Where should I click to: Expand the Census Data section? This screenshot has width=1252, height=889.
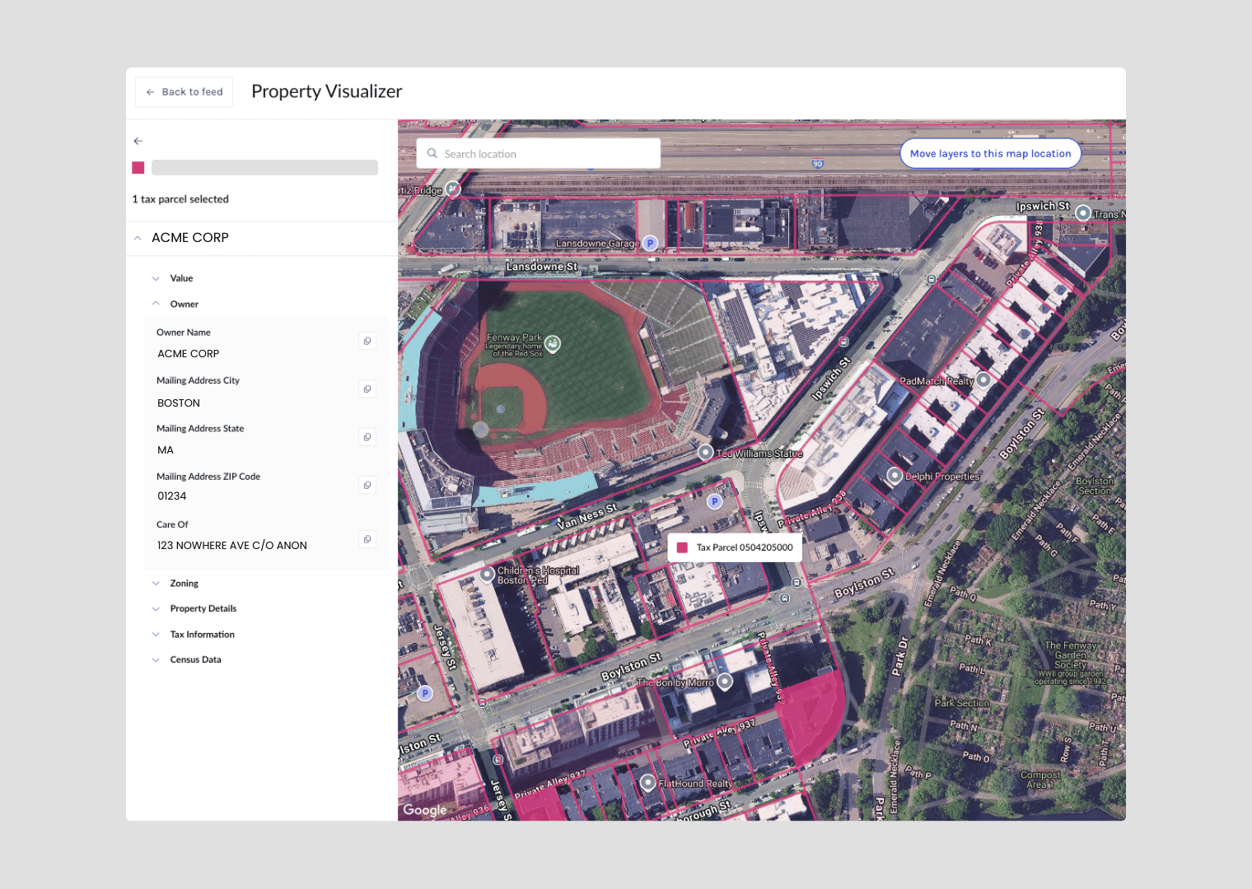point(156,660)
